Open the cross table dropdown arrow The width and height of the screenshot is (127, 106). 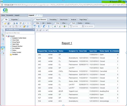coord(46,26)
